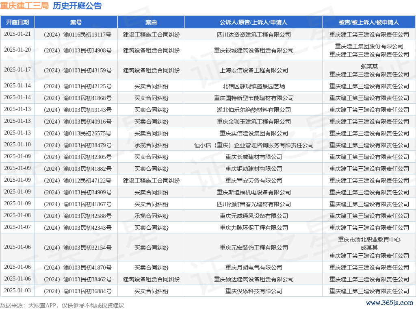Open the www.365jz.com link
This screenshot has width=416, height=309.
pos(390,302)
